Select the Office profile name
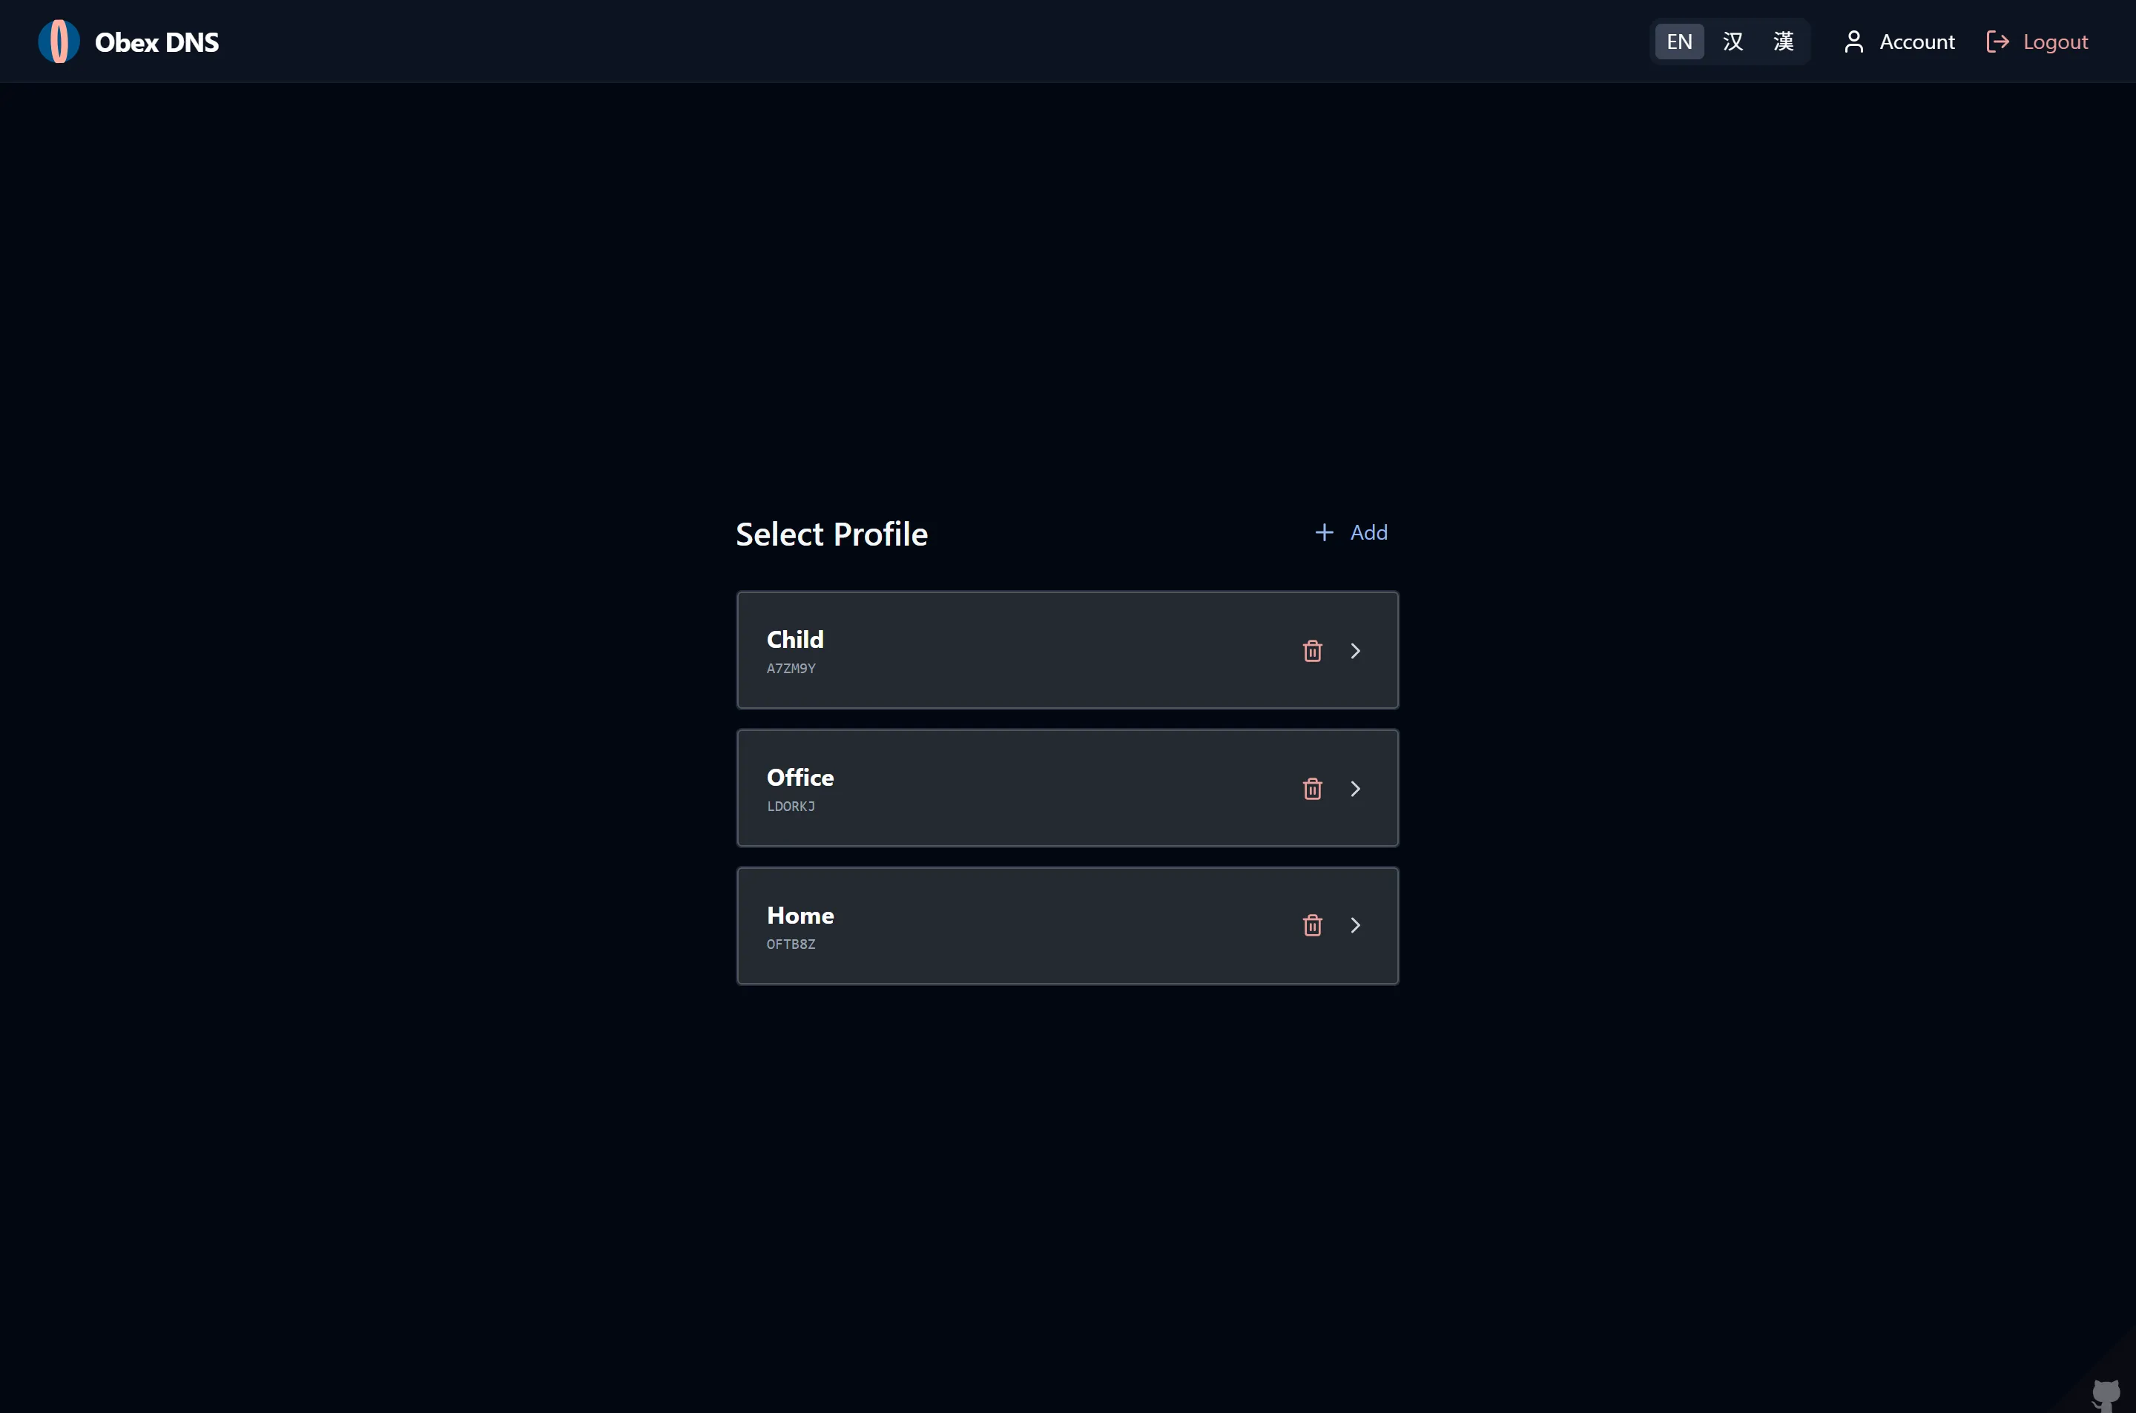 pyautogui.click(x=800, y=777)
